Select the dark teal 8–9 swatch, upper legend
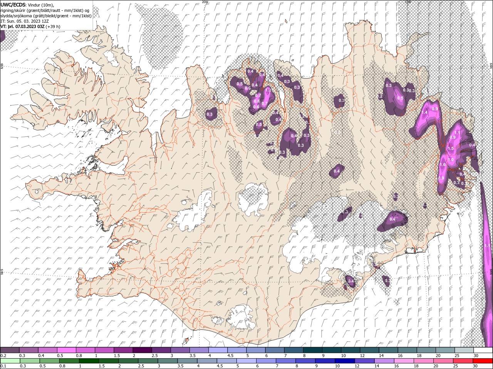493x369 pixels. pyautogui.click(x=313, y=350)
